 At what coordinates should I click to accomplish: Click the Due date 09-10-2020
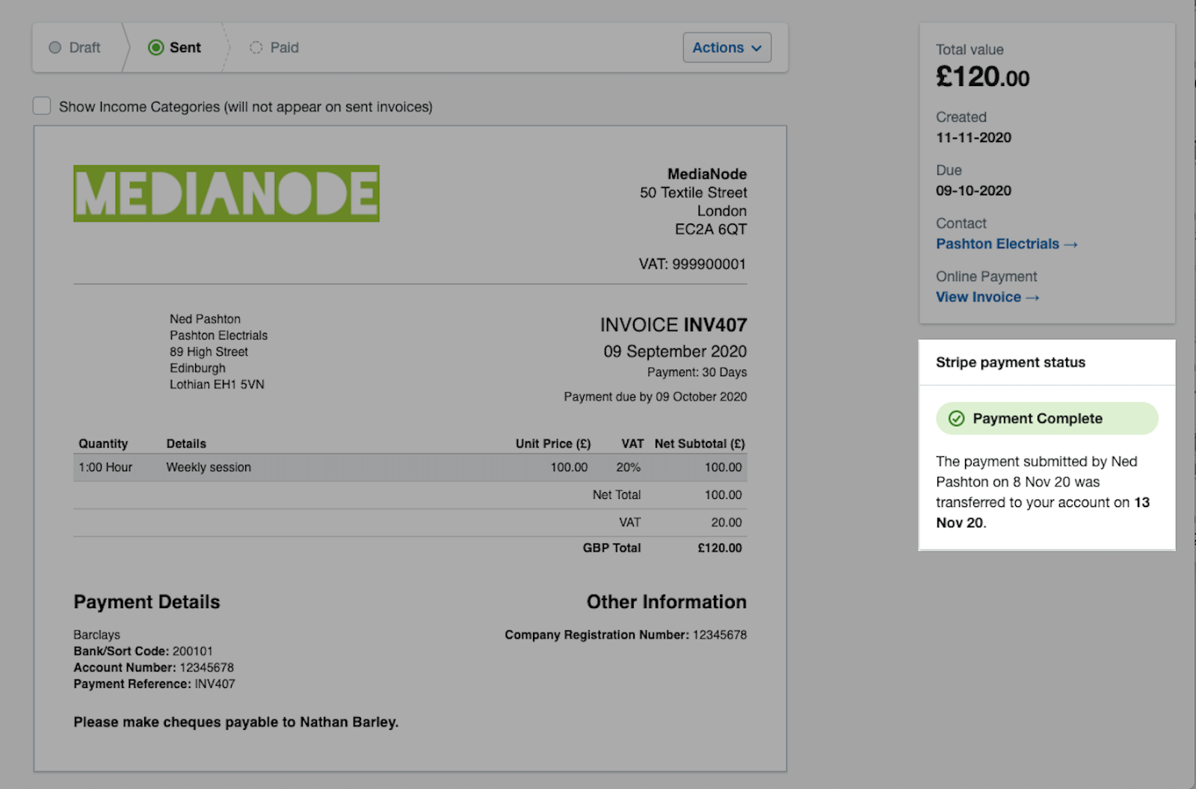tap(973, 191)
